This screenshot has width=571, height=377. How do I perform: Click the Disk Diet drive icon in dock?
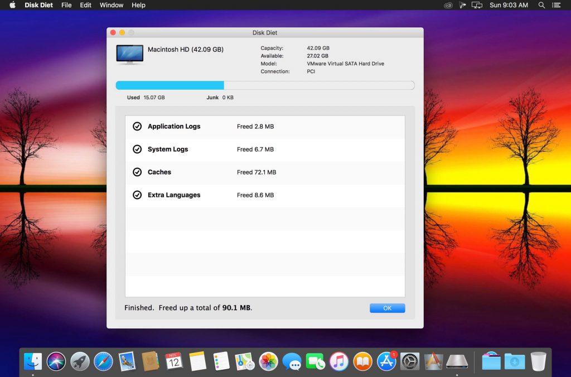coord(457,361)
